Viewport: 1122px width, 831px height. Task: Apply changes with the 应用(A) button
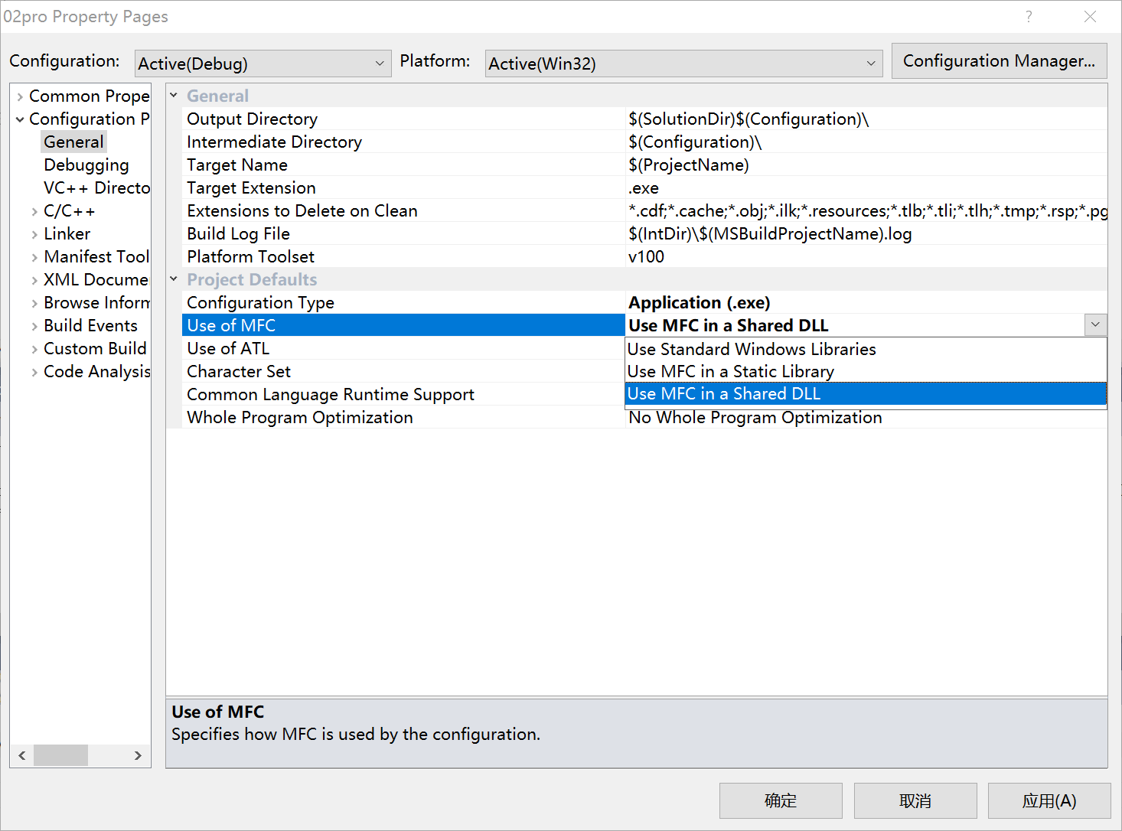pyautogui.click(x=1049, y=800)
